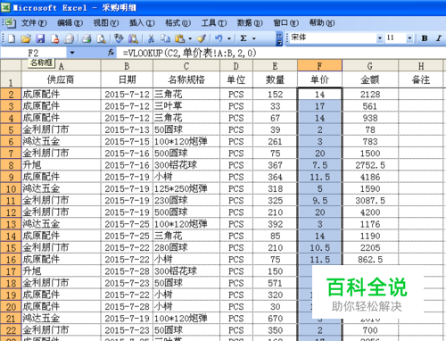
Task: Select cell 280圆球 in row 15
Action: point(186,247)
